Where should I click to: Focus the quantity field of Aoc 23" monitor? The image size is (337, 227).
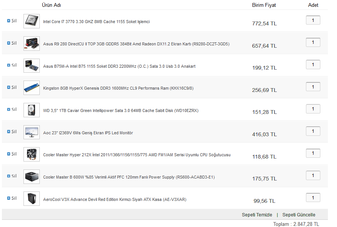coord(313,131)
